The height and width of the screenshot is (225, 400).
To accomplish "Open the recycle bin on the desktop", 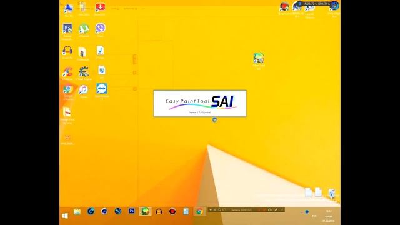I will coord(332,193).
